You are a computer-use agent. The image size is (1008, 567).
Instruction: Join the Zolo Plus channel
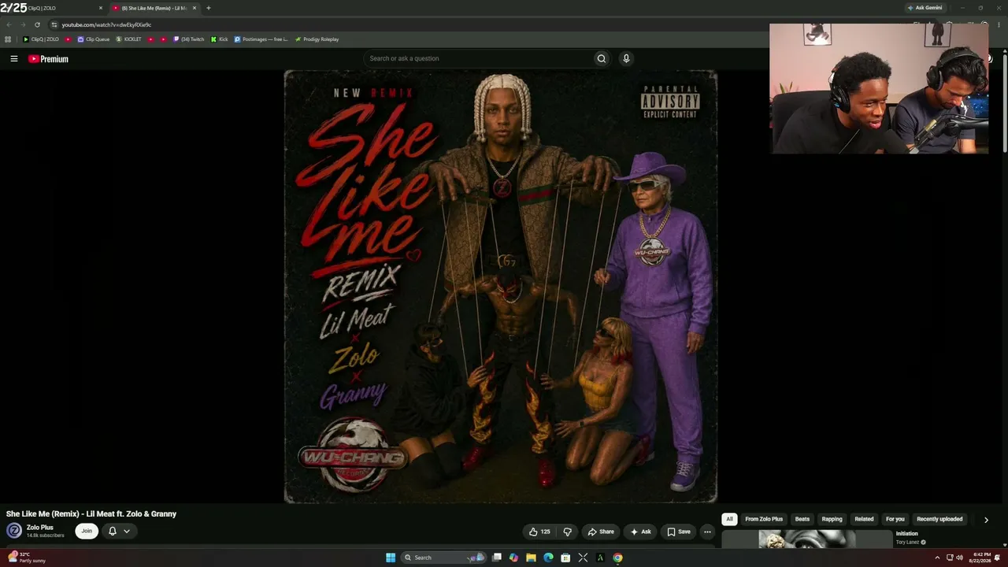click(x=87, y=531)
